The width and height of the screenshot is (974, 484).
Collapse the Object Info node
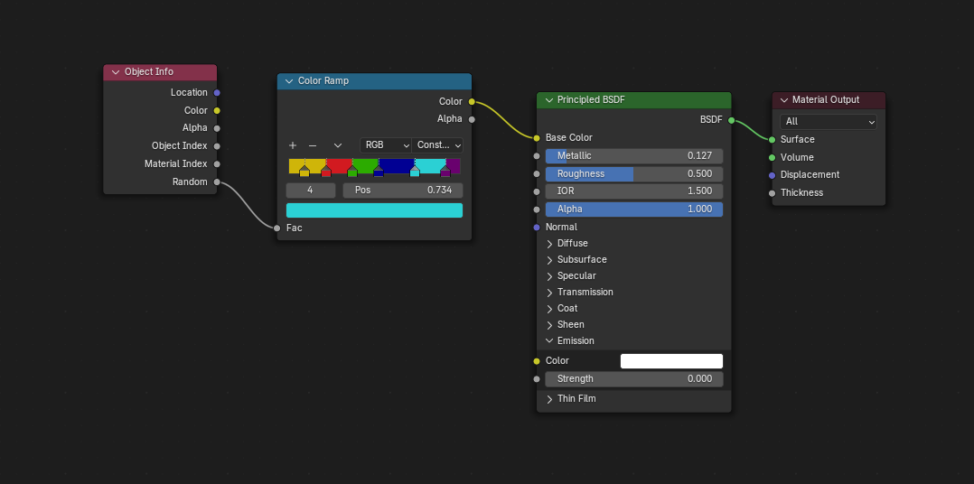click(116, 72)
